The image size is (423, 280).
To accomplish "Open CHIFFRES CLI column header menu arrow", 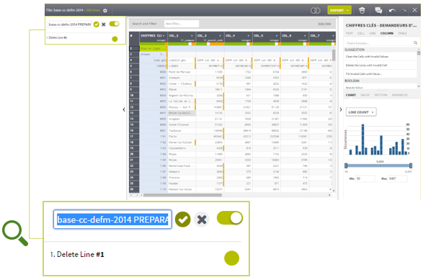I will click(164, 35).
